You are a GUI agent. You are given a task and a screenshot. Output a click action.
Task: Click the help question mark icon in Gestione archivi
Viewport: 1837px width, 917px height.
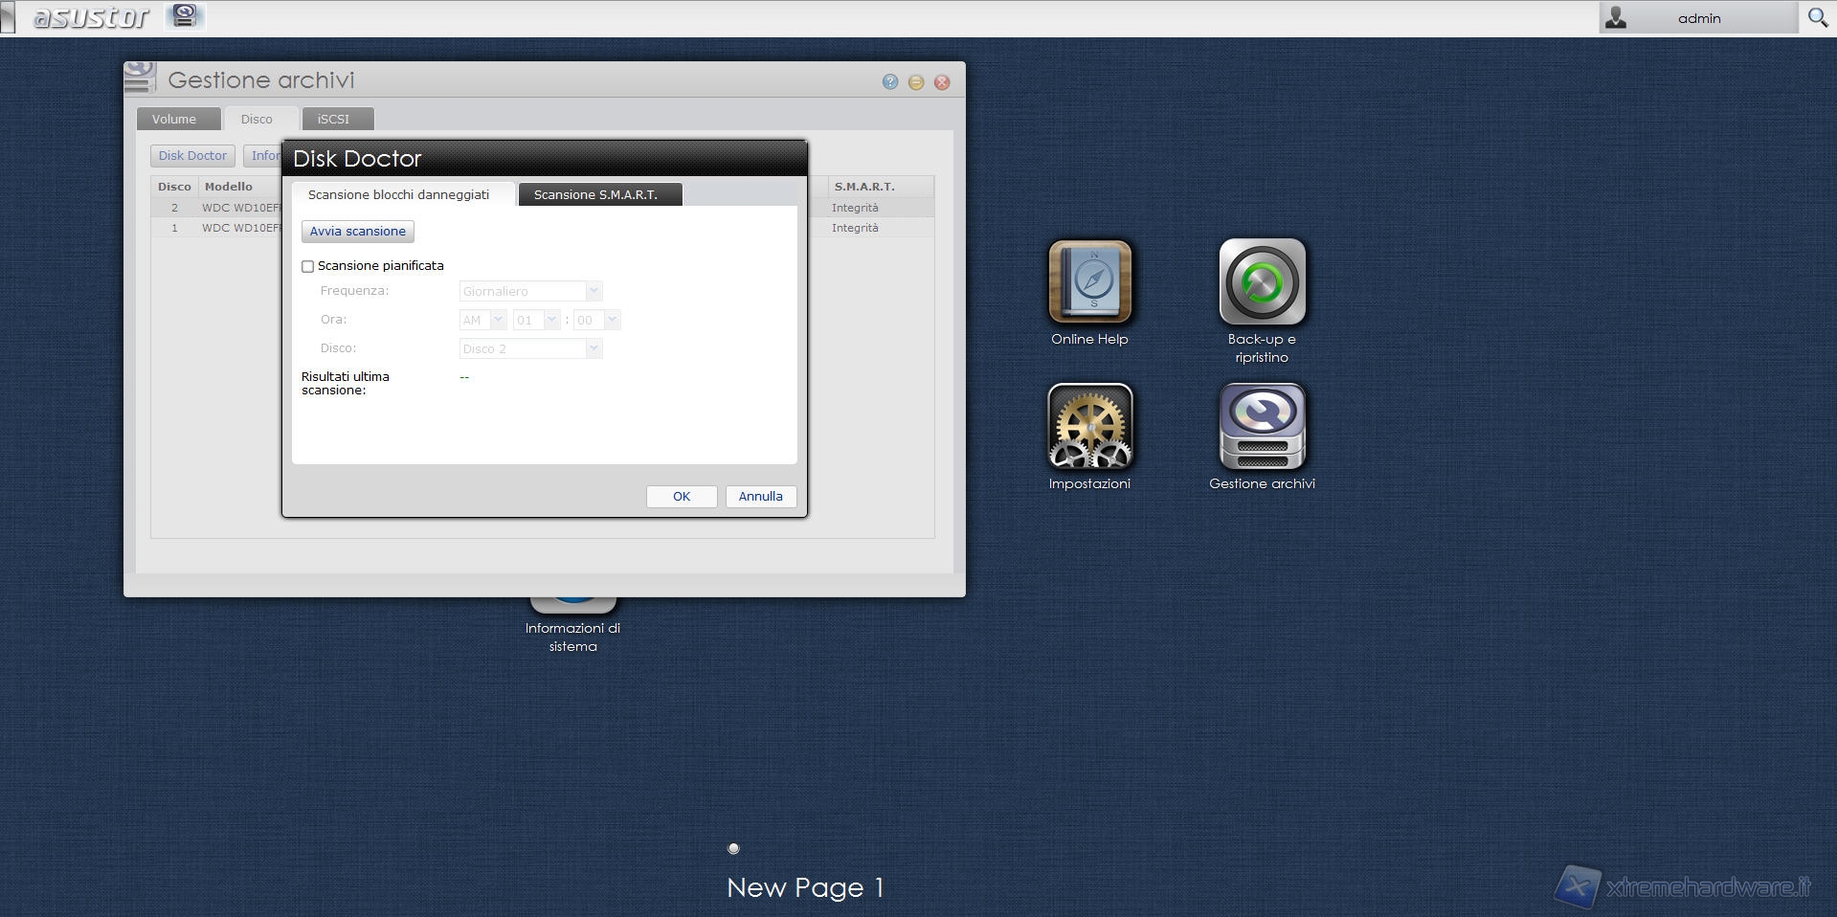(x=890, y=82)
